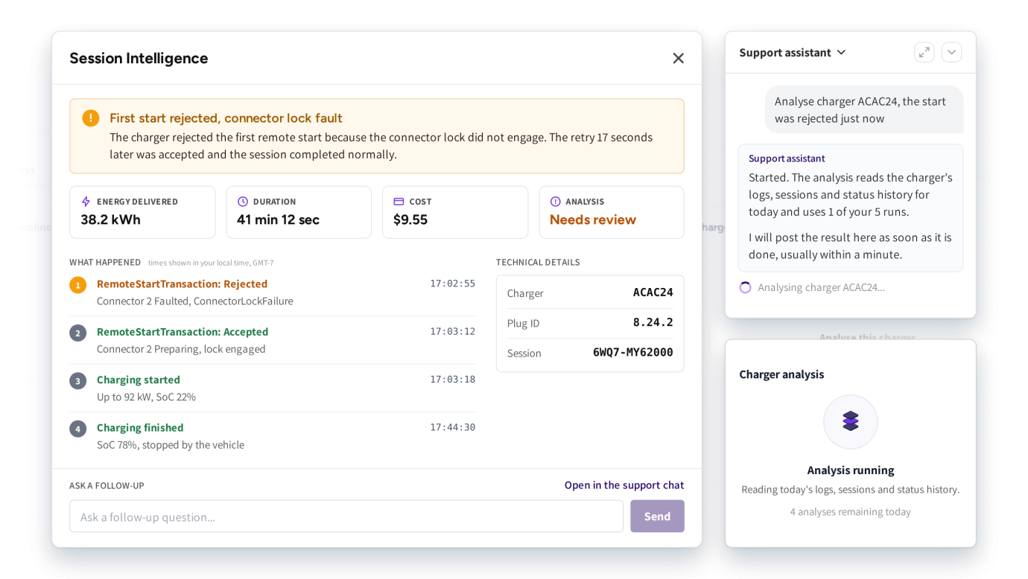Click the stacked layers Charger analysis icon

point(851,421)
